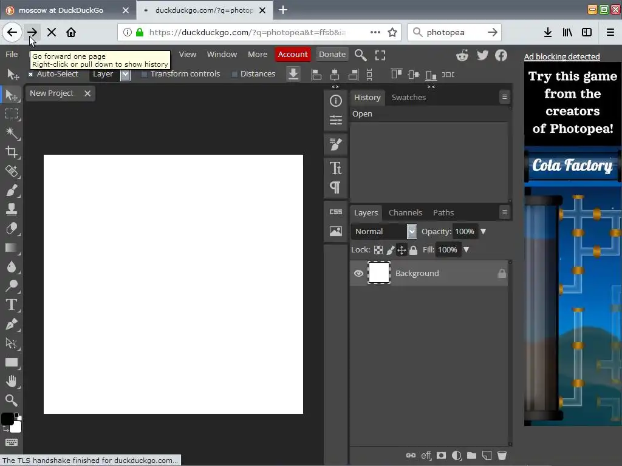
Task: Click the foreground black color swatch
Action: point(7,419)
